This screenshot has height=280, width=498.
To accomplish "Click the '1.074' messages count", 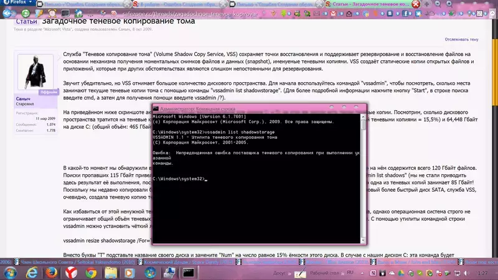I will 51,124.
